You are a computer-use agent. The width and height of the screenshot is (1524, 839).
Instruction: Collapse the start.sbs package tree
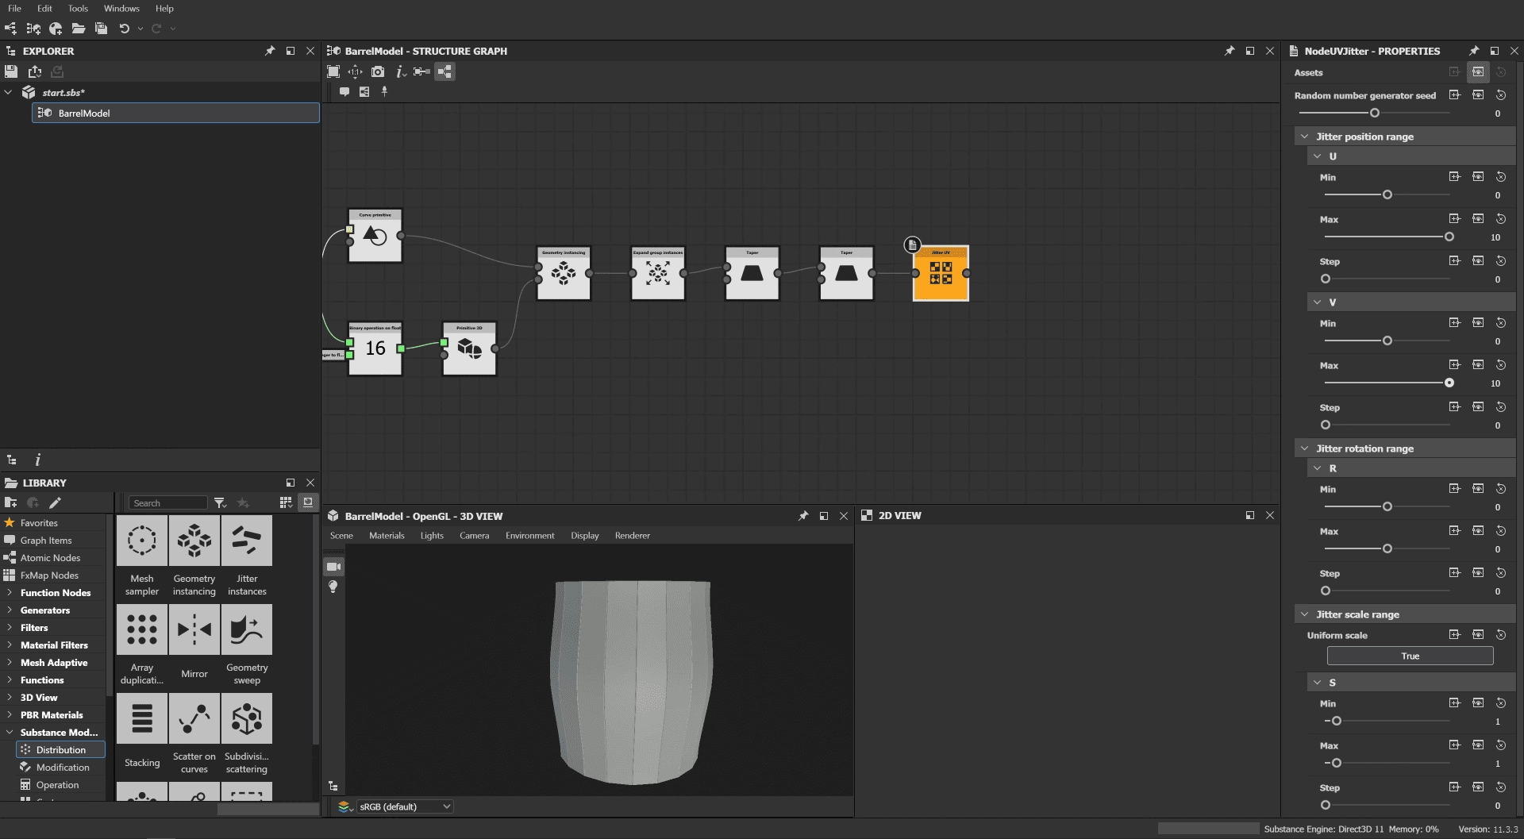pos(9,92)
